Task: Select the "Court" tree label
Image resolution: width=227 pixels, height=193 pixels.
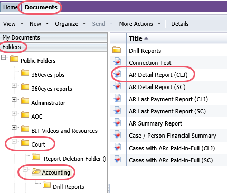Action: (38, 144)
